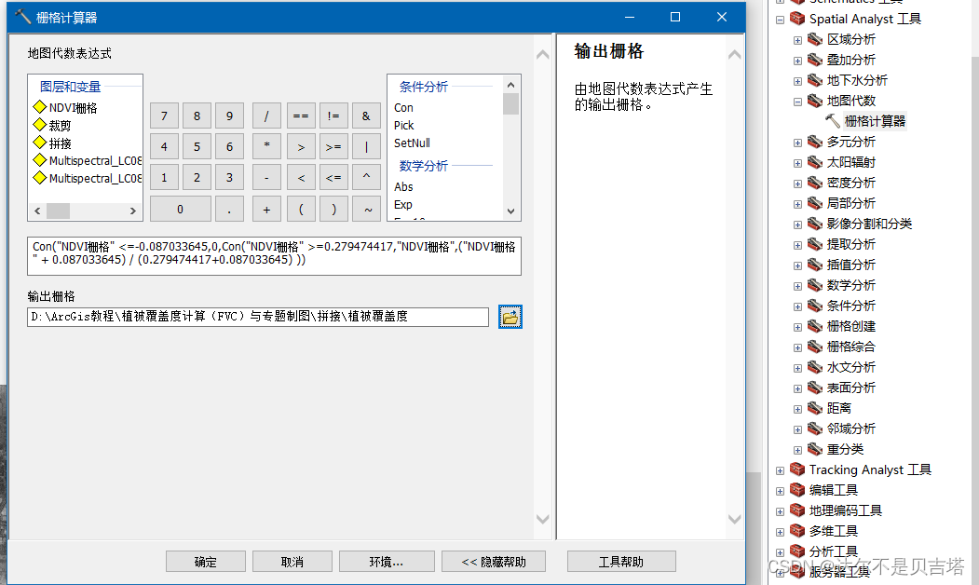
Task: Expand the 区域分析 toolset
Action: [797, 41]
